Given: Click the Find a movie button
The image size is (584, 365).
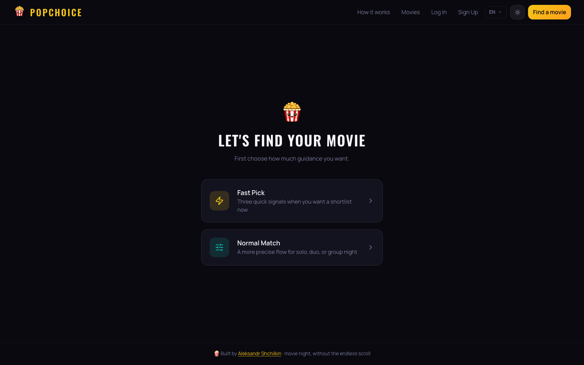Looking at the screenshot, I should click(x=550, y=12).
